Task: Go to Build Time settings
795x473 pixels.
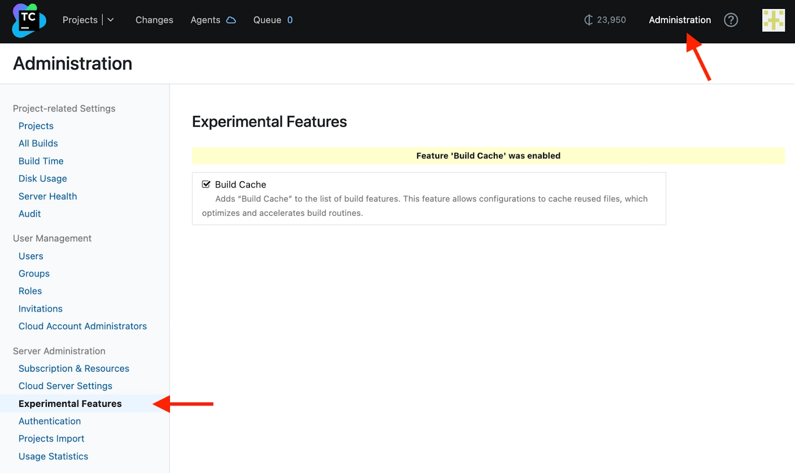Action: (41, 161)
